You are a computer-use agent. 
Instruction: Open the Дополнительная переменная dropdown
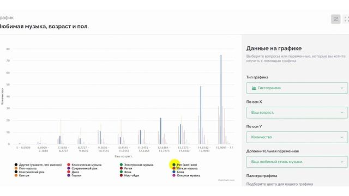297,162
